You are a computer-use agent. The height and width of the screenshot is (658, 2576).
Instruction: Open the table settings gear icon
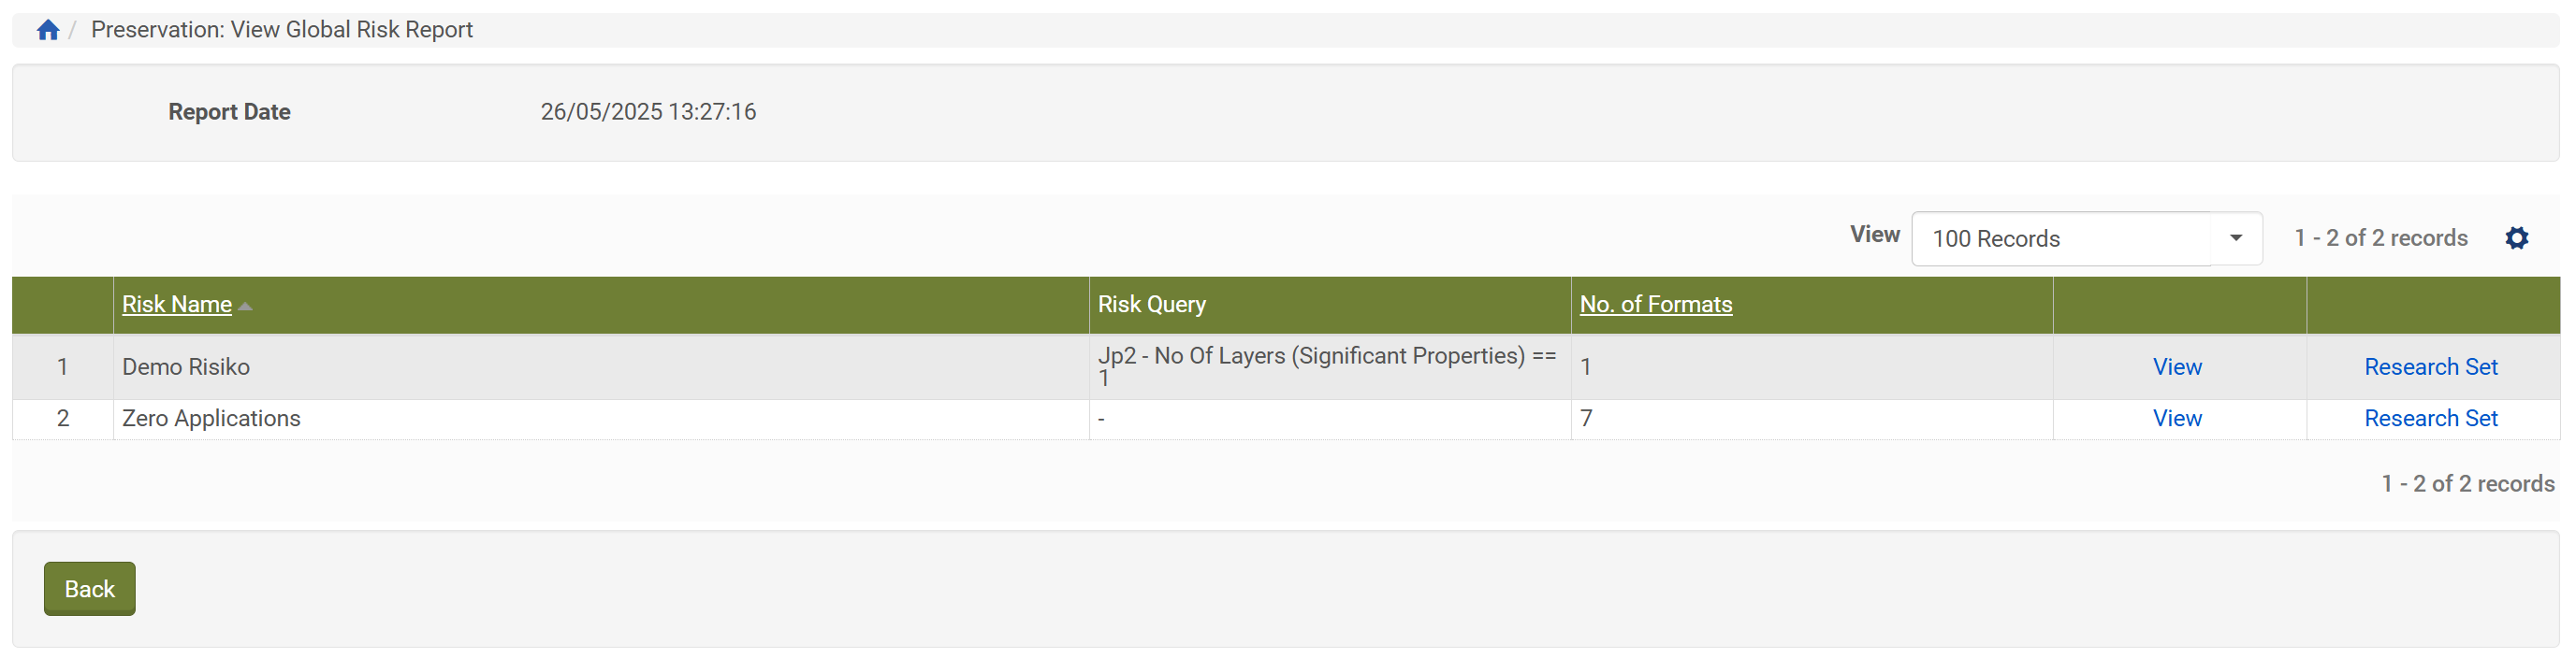point(2518,237)
